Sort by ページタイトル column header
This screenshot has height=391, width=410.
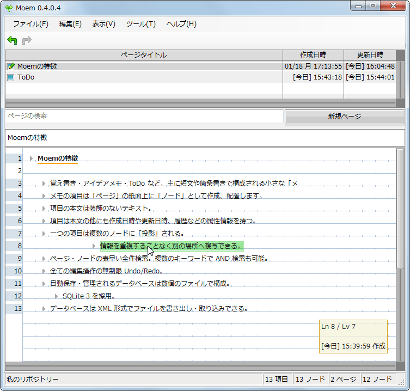[x=144, y=55]
